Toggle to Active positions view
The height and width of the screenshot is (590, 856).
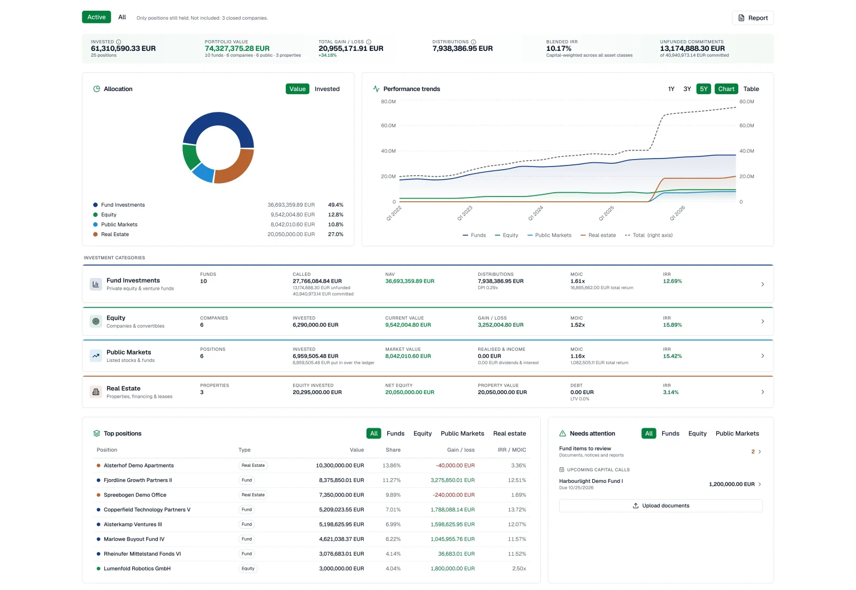(96, 17)
